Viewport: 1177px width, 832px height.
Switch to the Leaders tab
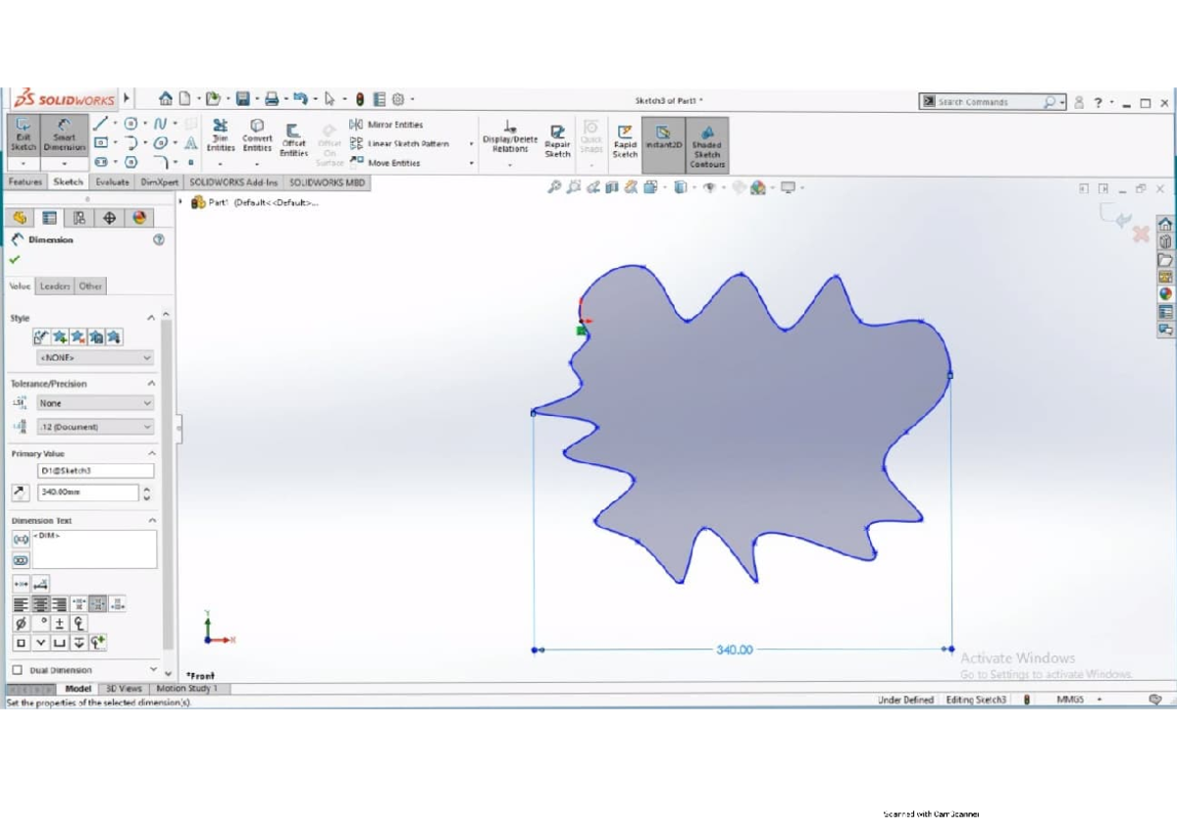point(55,286)
